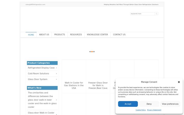Close the Manage Consent dialog

(179, 82)
